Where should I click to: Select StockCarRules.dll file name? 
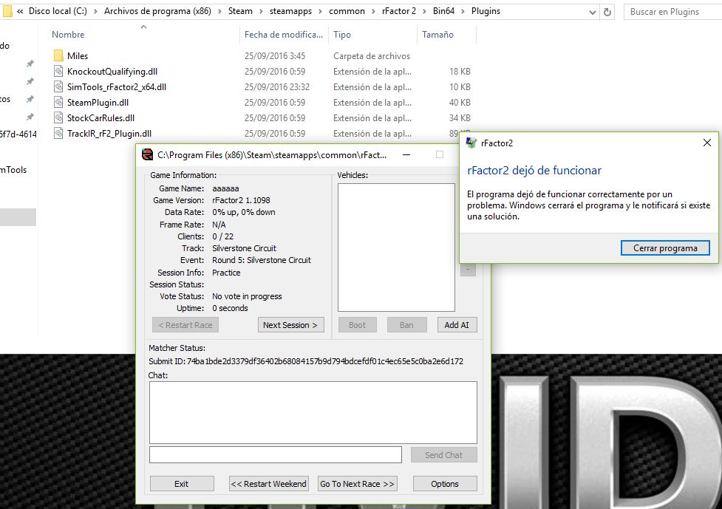101,117
